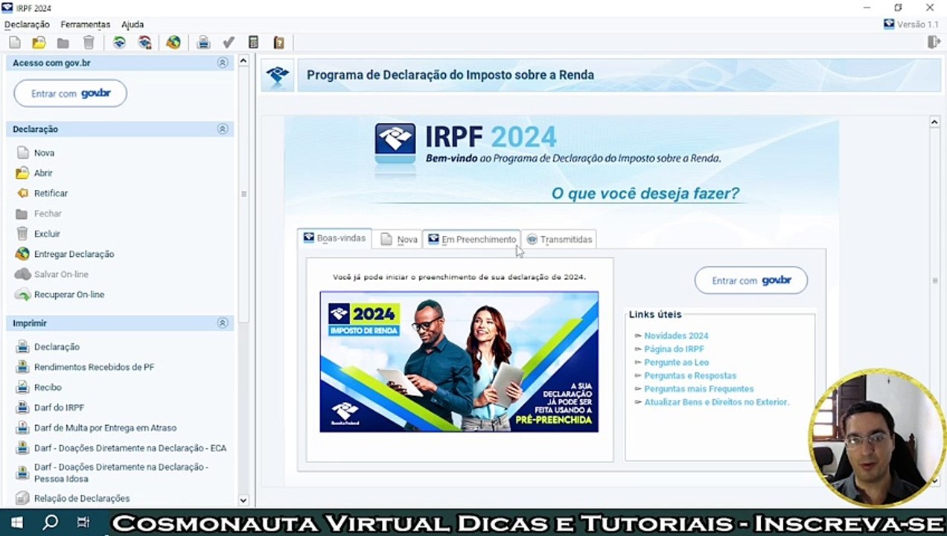Collapse the Declaração sidebar section
The width and height of the screenshot is (947, 536).
[x=222, y=129]
